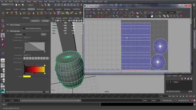196x110 pixels.
Task: Switch to single perspective view layout
Action: pos(3,61)
